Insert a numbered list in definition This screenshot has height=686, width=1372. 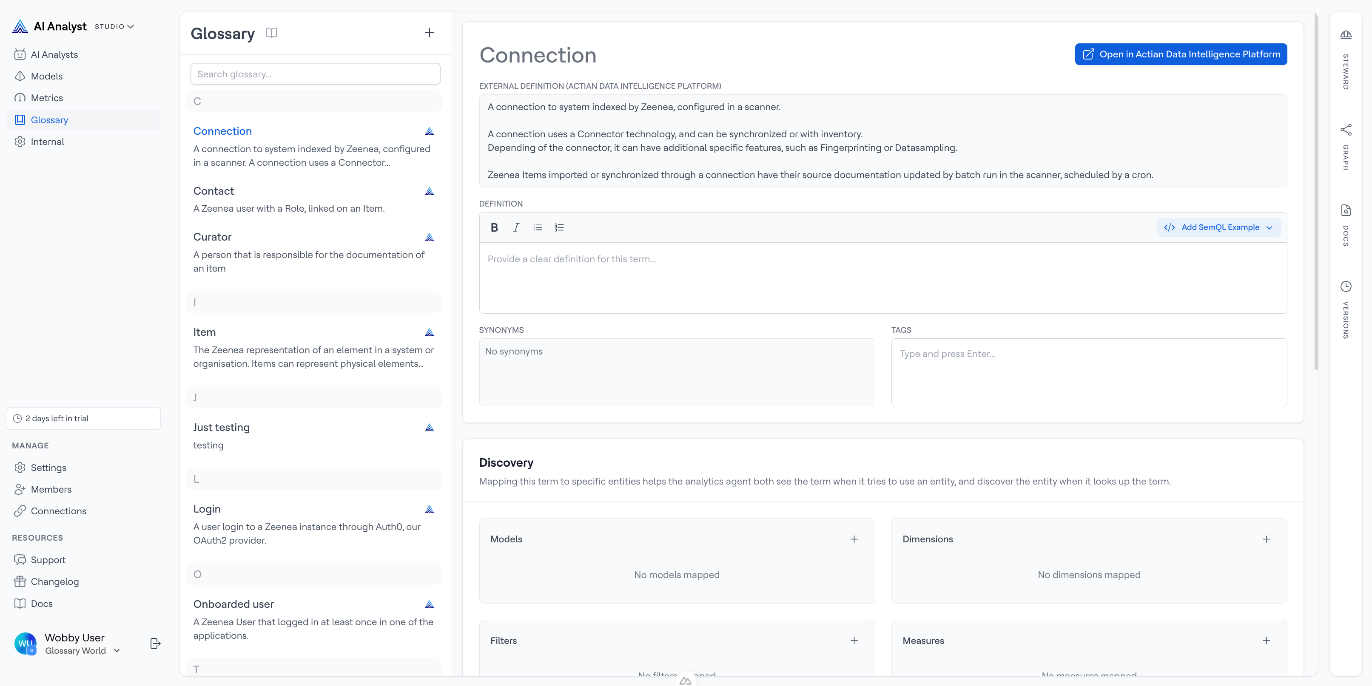[559, 227]
